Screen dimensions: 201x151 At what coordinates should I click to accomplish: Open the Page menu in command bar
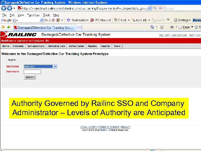[x=186, y=27]
